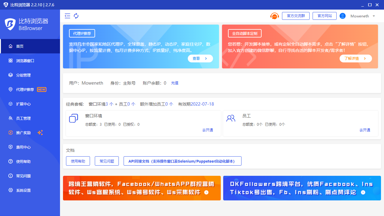Click the sparkle stars icon next to 推广奖励
Screen dimensions: 384x216
(x=40, y=133)
